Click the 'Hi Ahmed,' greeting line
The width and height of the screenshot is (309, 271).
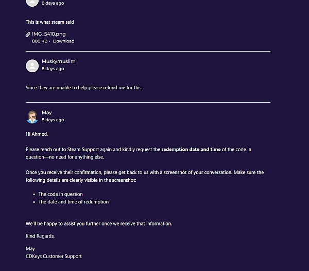pyautogui.click(x=37, y=134)
